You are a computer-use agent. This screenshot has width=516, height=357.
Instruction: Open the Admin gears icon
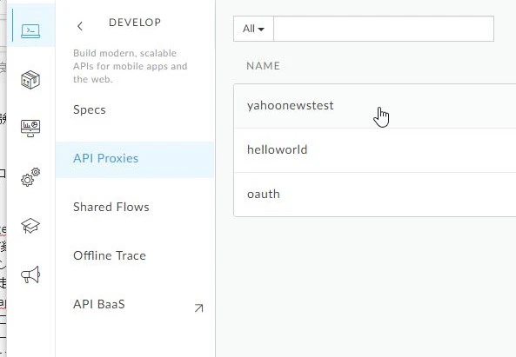click(30, 177)
